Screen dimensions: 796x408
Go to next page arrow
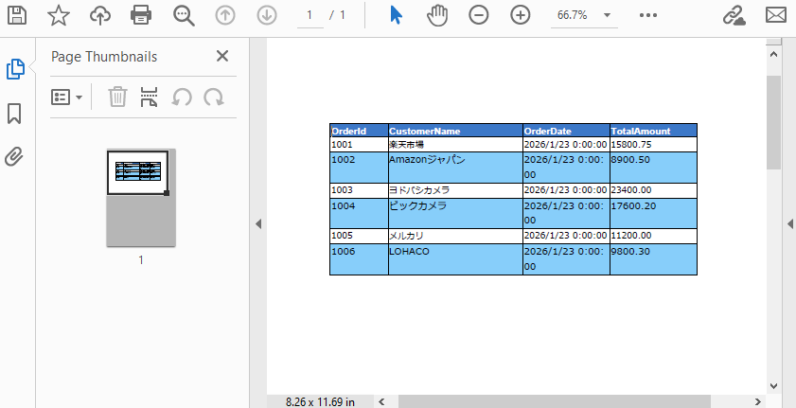[267, 15]
